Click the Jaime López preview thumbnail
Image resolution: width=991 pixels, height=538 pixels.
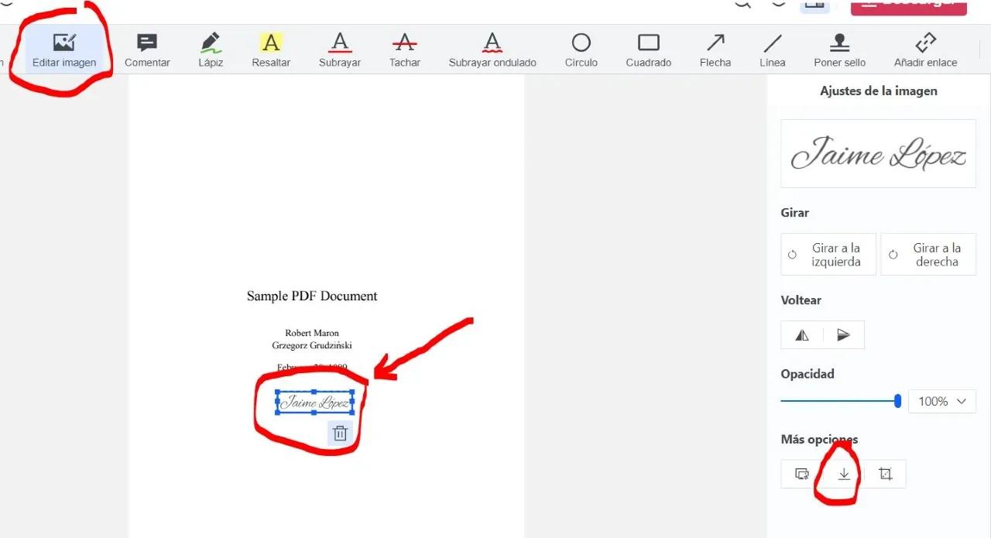tap(878, 153)
